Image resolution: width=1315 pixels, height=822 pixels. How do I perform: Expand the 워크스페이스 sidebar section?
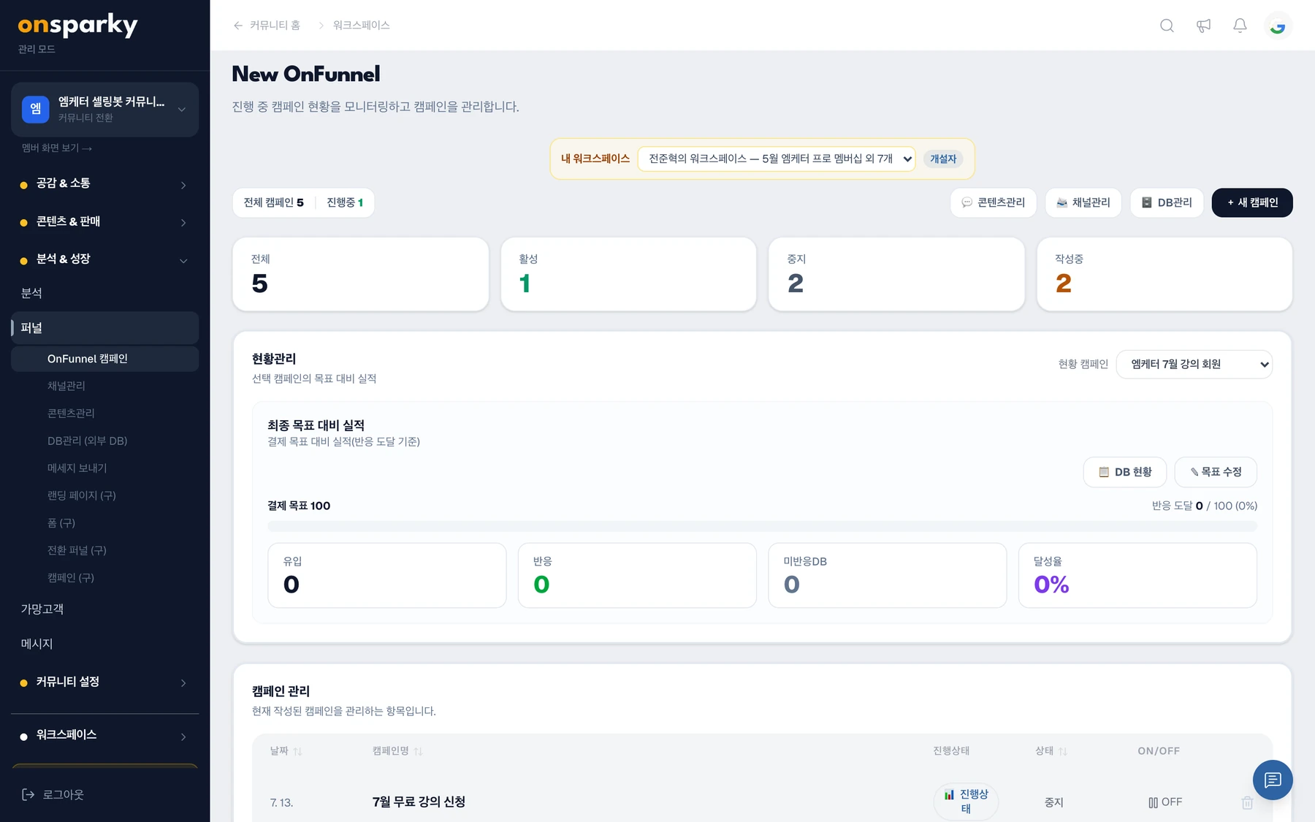pos(104,735)
